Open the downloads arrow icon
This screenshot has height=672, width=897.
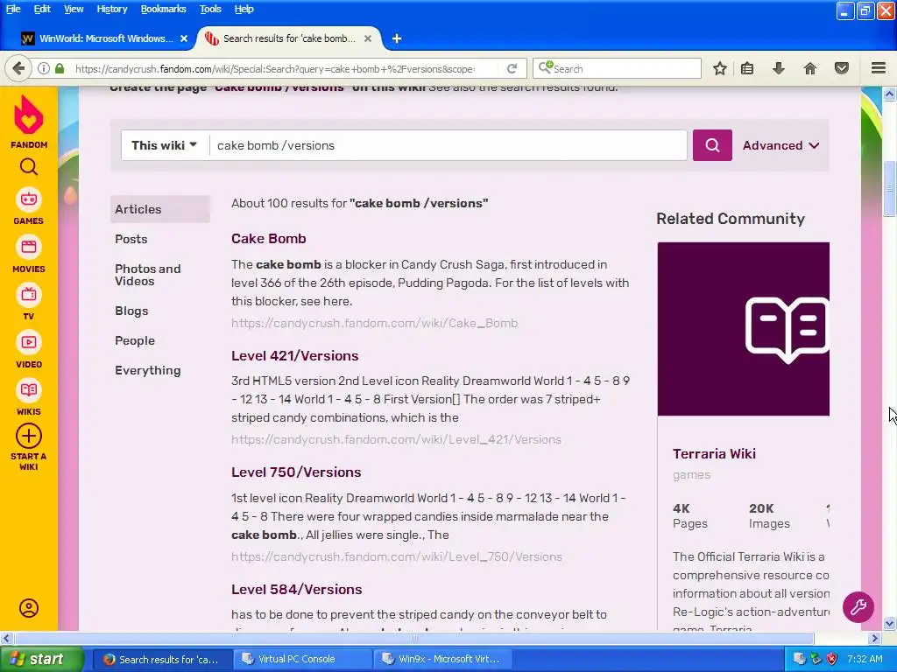778,68
